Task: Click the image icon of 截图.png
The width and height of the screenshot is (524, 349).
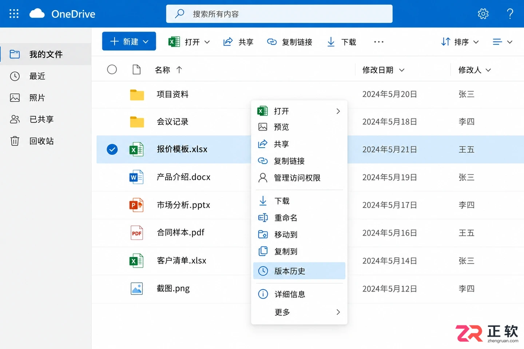Action: 137,289
